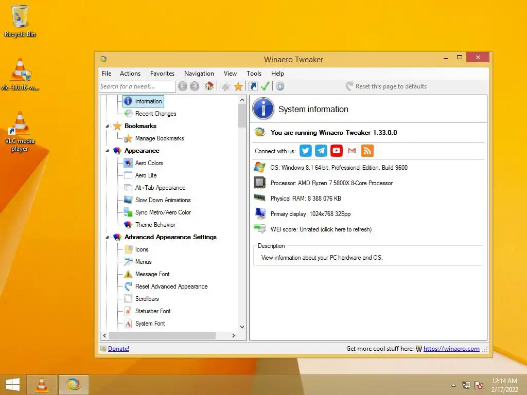527x395 pixels.
Task: Open the Actions menu
Action: click(x=130, y=74)
